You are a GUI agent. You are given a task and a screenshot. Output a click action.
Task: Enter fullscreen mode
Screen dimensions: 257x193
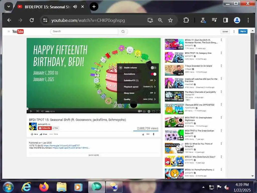pos(158,111)
